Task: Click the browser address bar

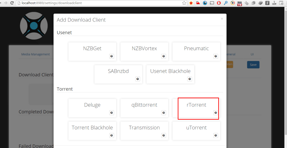Action: 98,3
